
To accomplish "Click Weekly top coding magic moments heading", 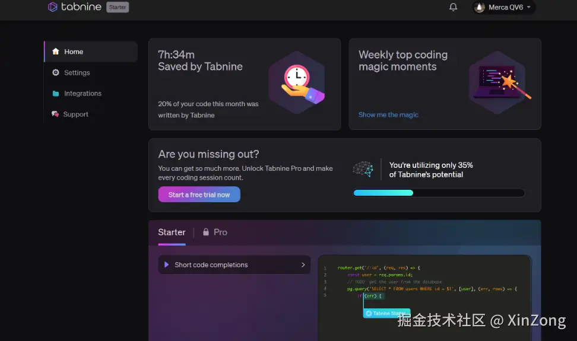I will (403, 60).
